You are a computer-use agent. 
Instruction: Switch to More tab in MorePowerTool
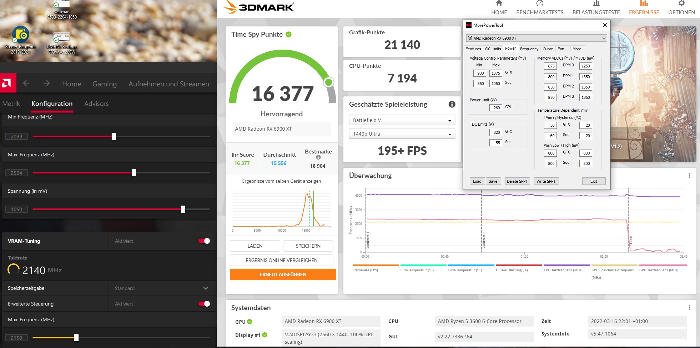pyautogui.click(x=577, y=49)
